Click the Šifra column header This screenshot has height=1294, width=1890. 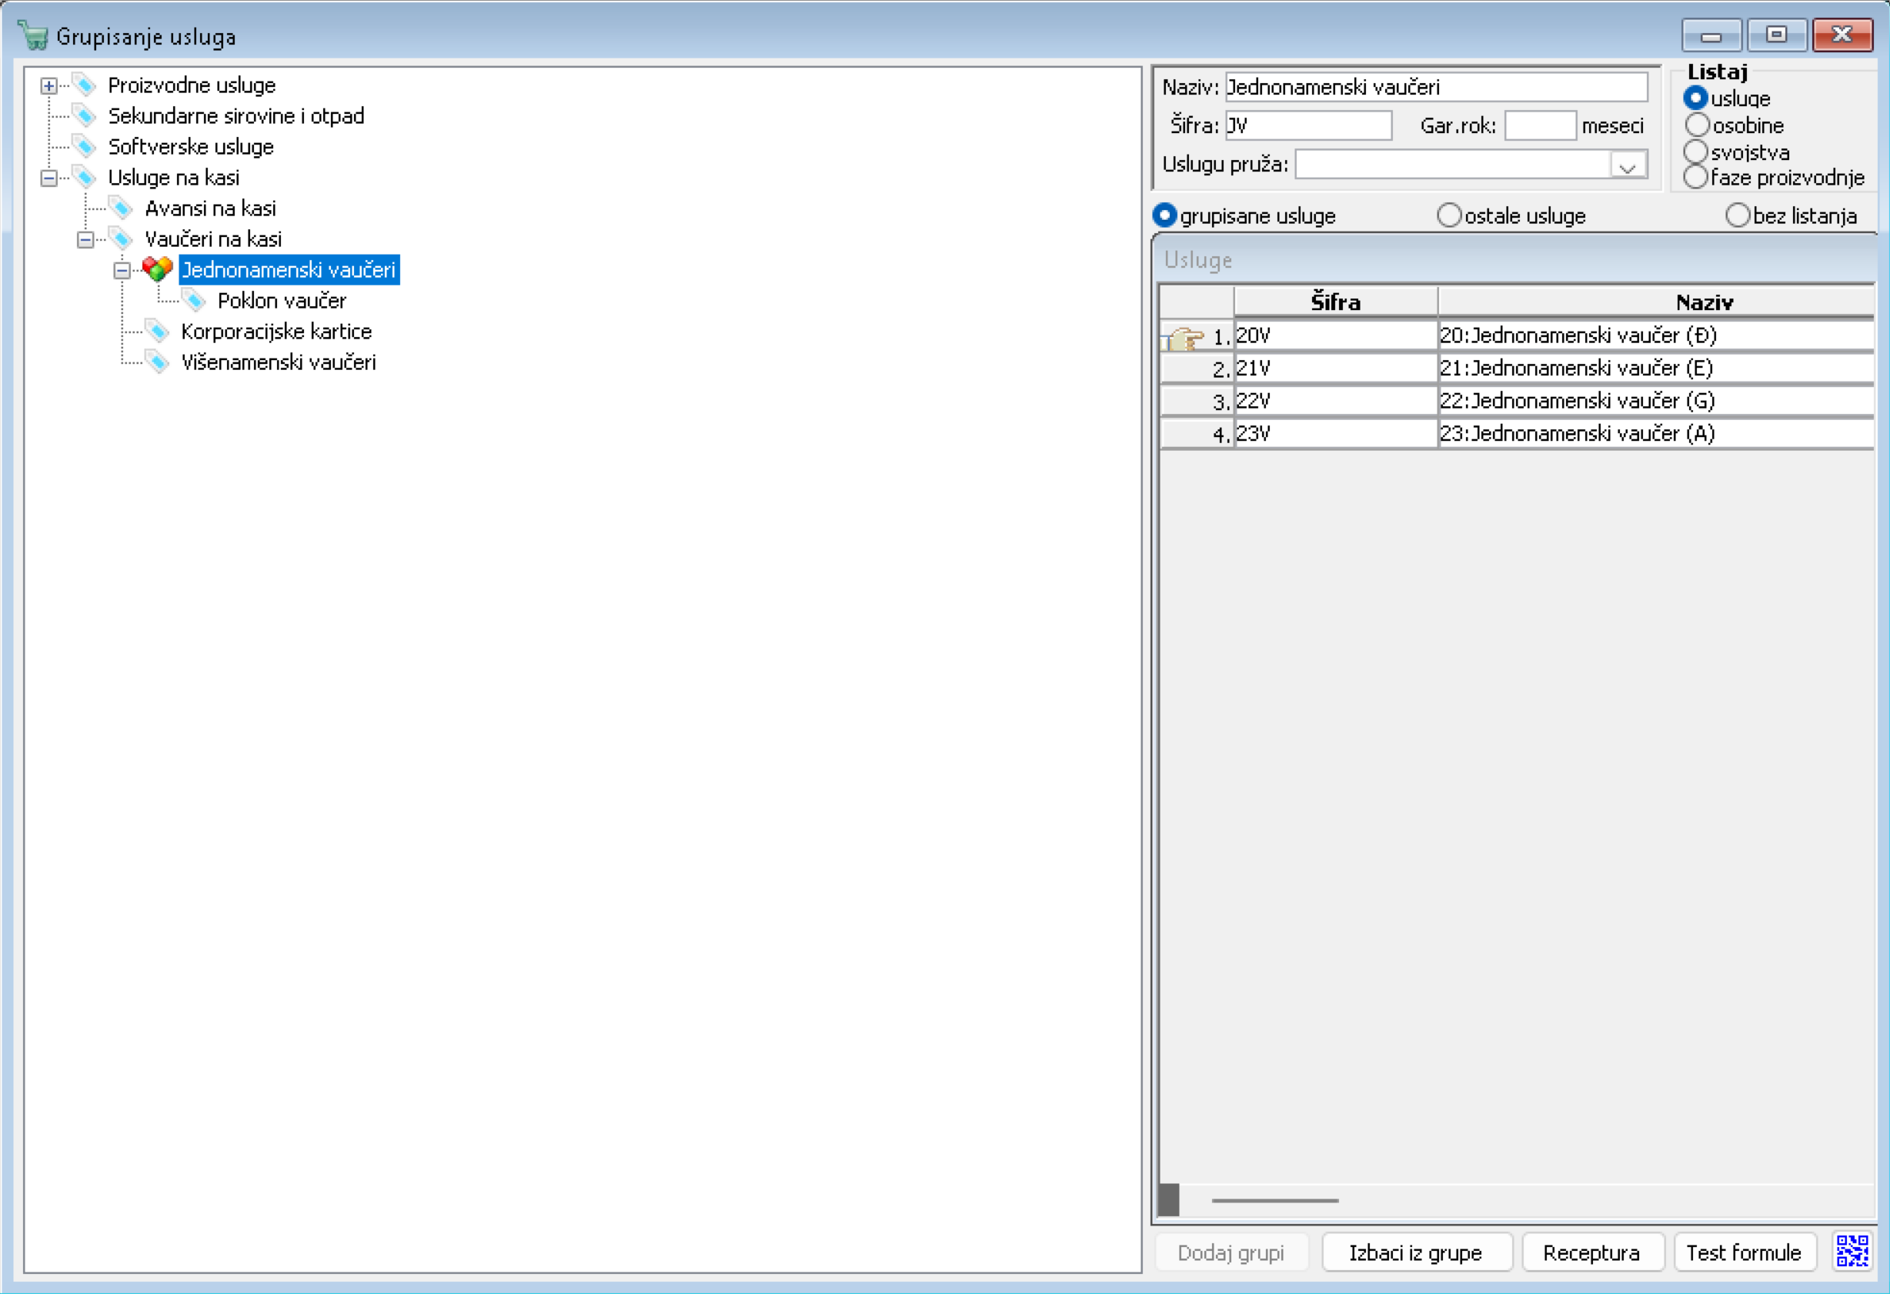(1334, 302)
